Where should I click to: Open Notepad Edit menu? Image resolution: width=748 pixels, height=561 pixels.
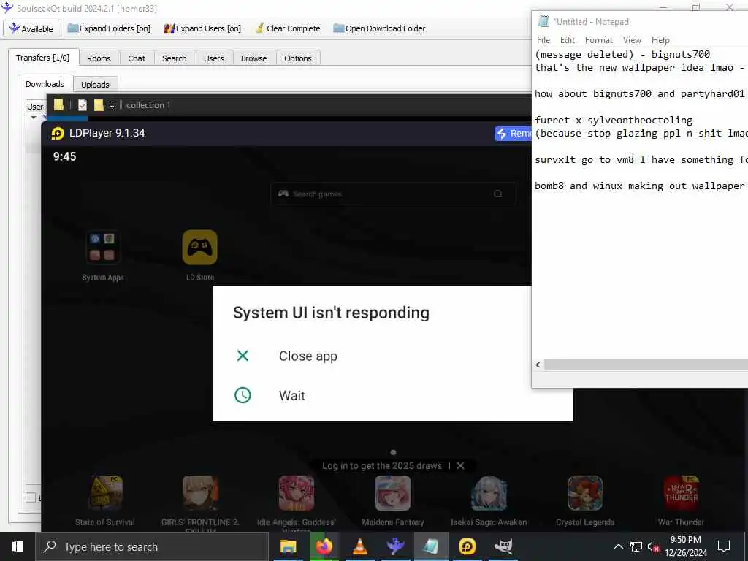tap(567, 40)
